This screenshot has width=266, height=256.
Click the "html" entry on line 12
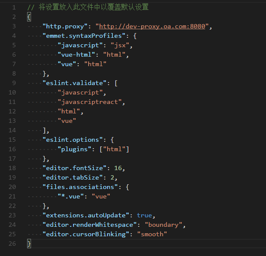(x=69, y=111)
